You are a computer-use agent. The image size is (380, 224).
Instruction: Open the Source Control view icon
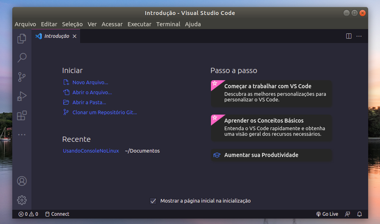click(x=22, y=77)
